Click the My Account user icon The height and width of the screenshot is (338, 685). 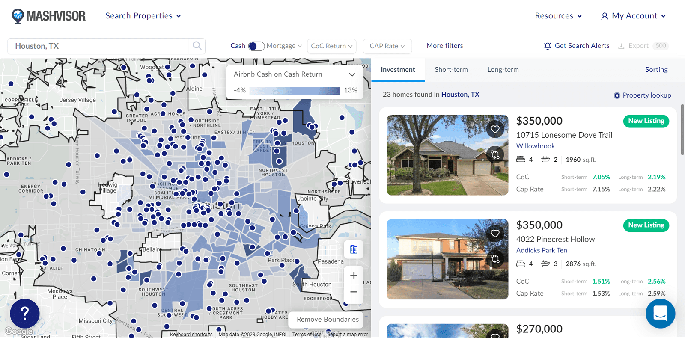tap(605, 16)
